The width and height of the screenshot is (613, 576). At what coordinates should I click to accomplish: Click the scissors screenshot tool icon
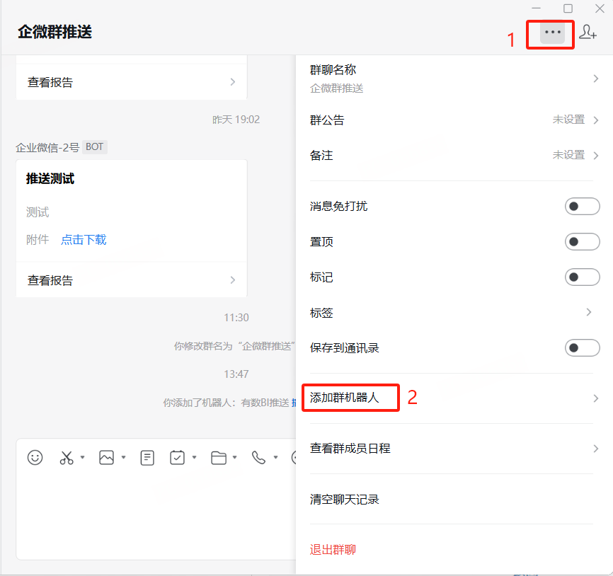tap(67, 458)
